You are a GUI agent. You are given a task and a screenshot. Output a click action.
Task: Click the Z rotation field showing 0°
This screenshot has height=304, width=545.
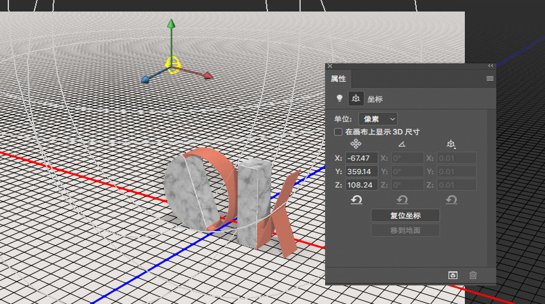click(x=407, y=184)
